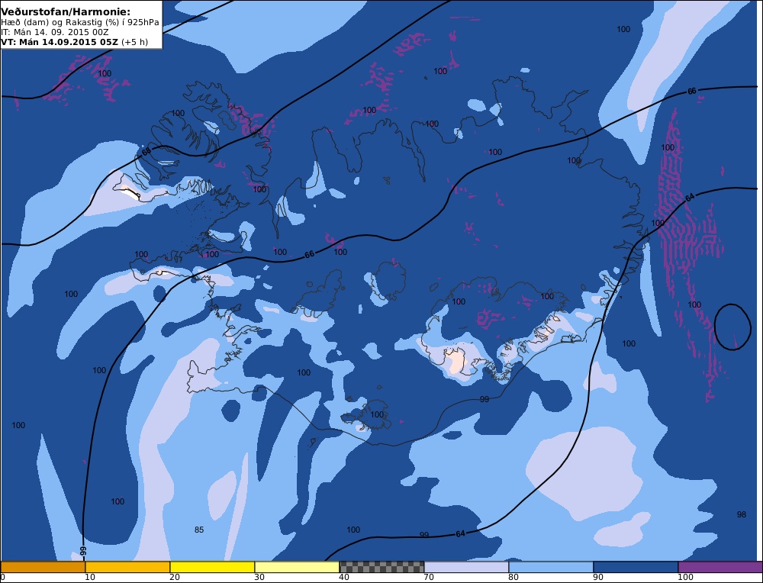763x583 pixels.
Task: Choose the dark blue 90–100 legend swatch
Action: (x=636, y=567)
